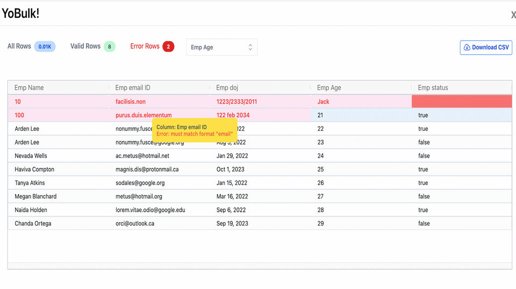Screen dimensions: 516x289
Task: Click the invalid date '1223/2333/2011'
Action: tap(236, 102)
